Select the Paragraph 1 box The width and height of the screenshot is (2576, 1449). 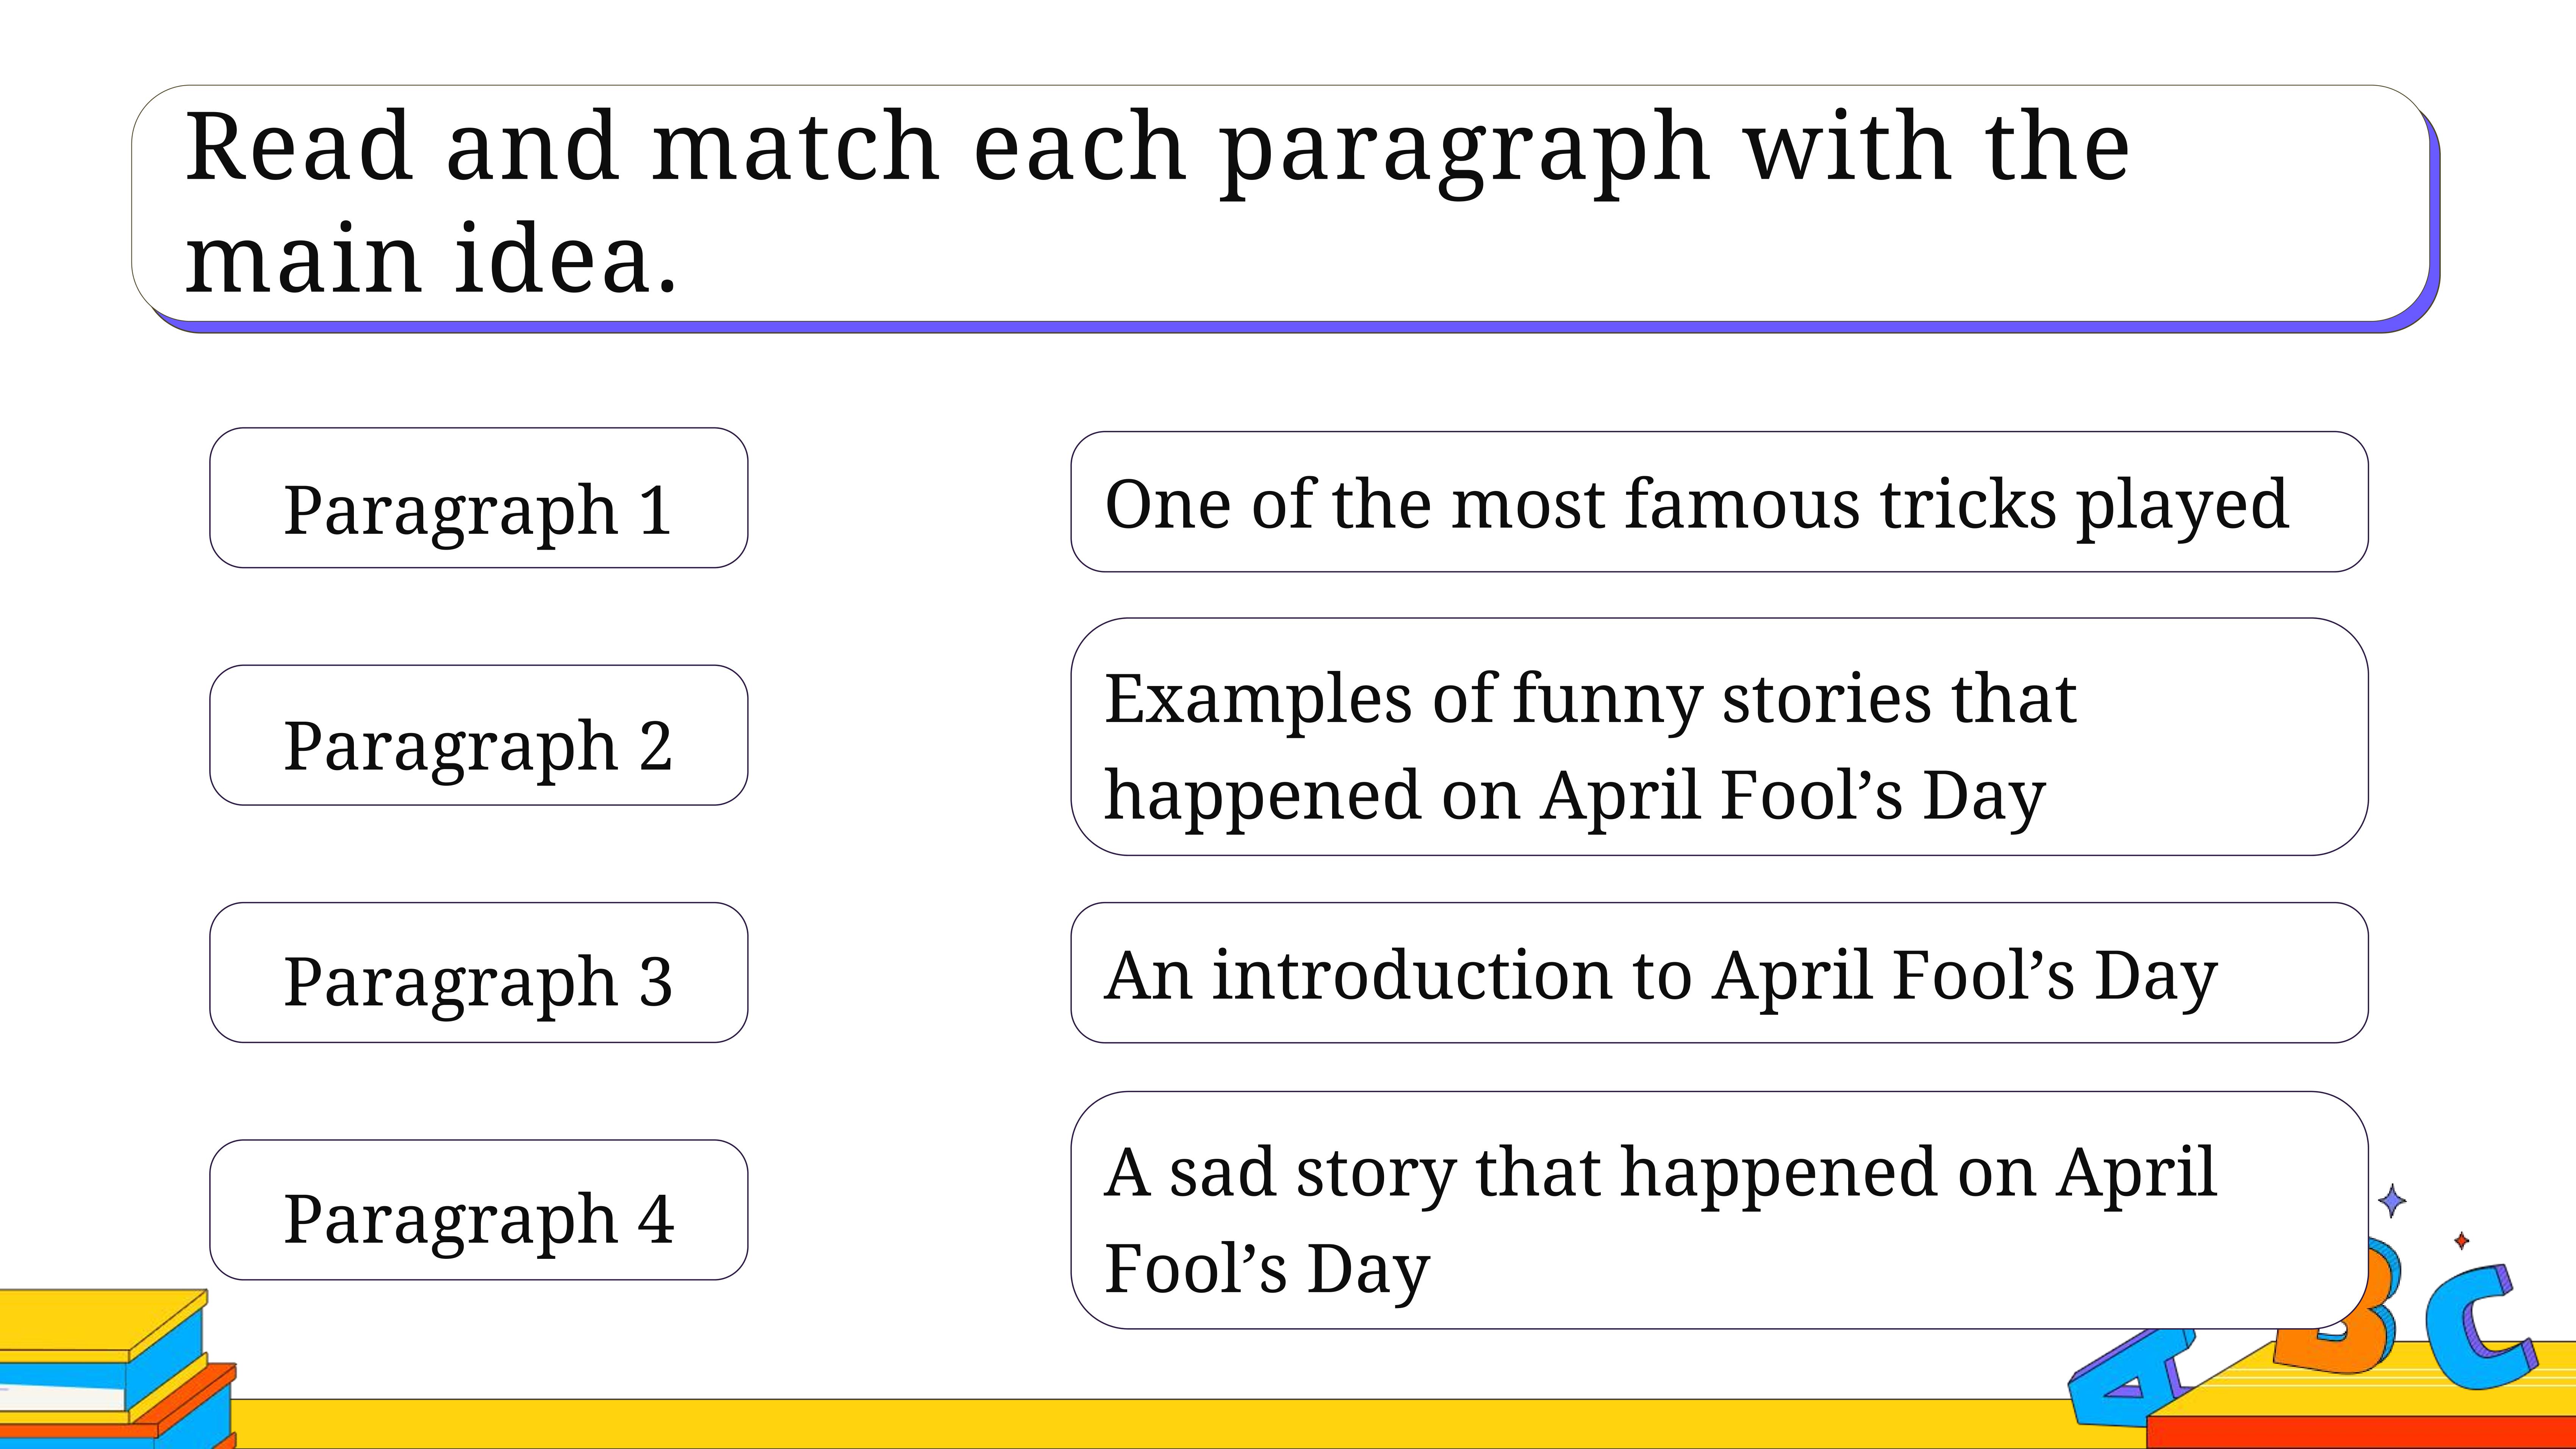pyautogui.click(x=478, y=498)
